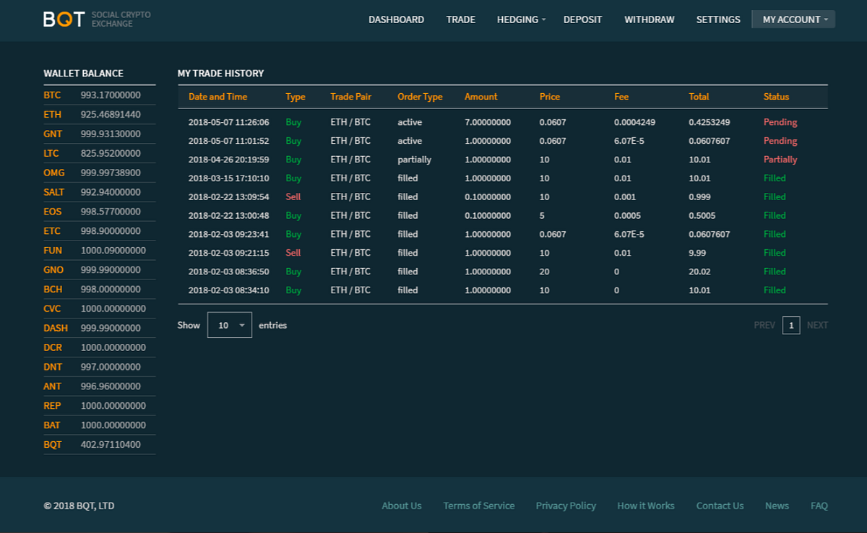Open the Dashboard page

pos(396,19)
